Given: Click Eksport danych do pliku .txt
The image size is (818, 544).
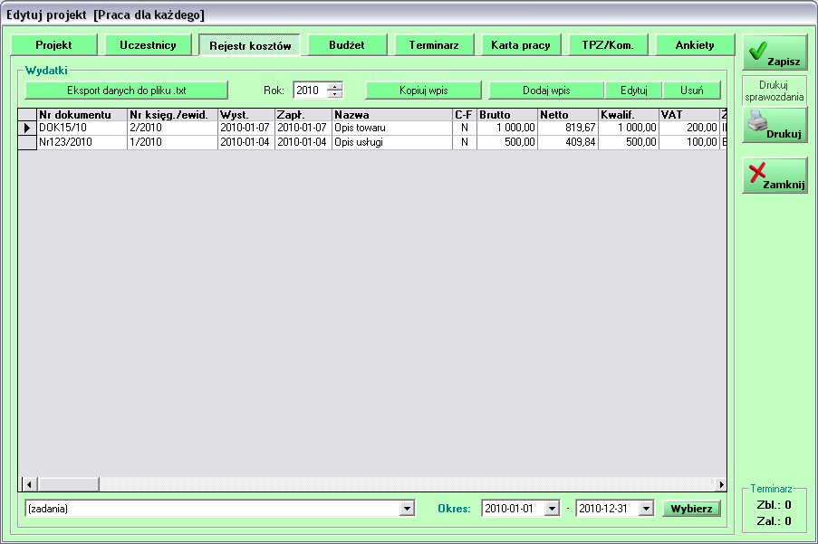Looking at the screenshot, I should [x=126, y=91].
